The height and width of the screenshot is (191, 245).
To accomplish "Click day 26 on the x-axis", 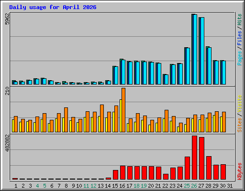I will [194, 186].
